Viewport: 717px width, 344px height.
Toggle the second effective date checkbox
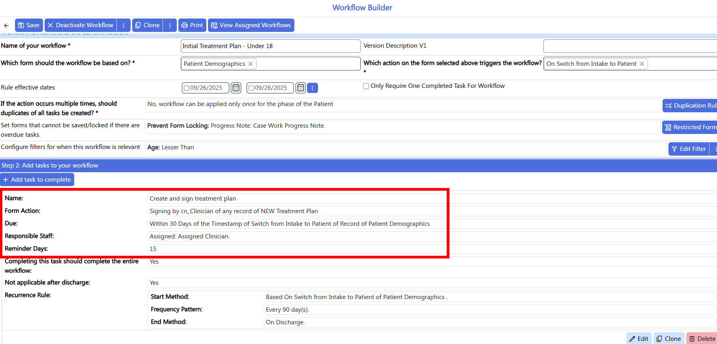coord(251,88)
